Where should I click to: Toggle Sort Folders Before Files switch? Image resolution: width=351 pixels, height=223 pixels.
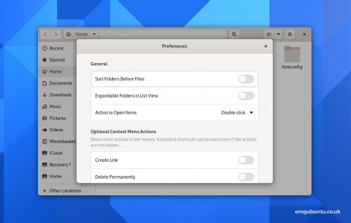click(246, 79)
